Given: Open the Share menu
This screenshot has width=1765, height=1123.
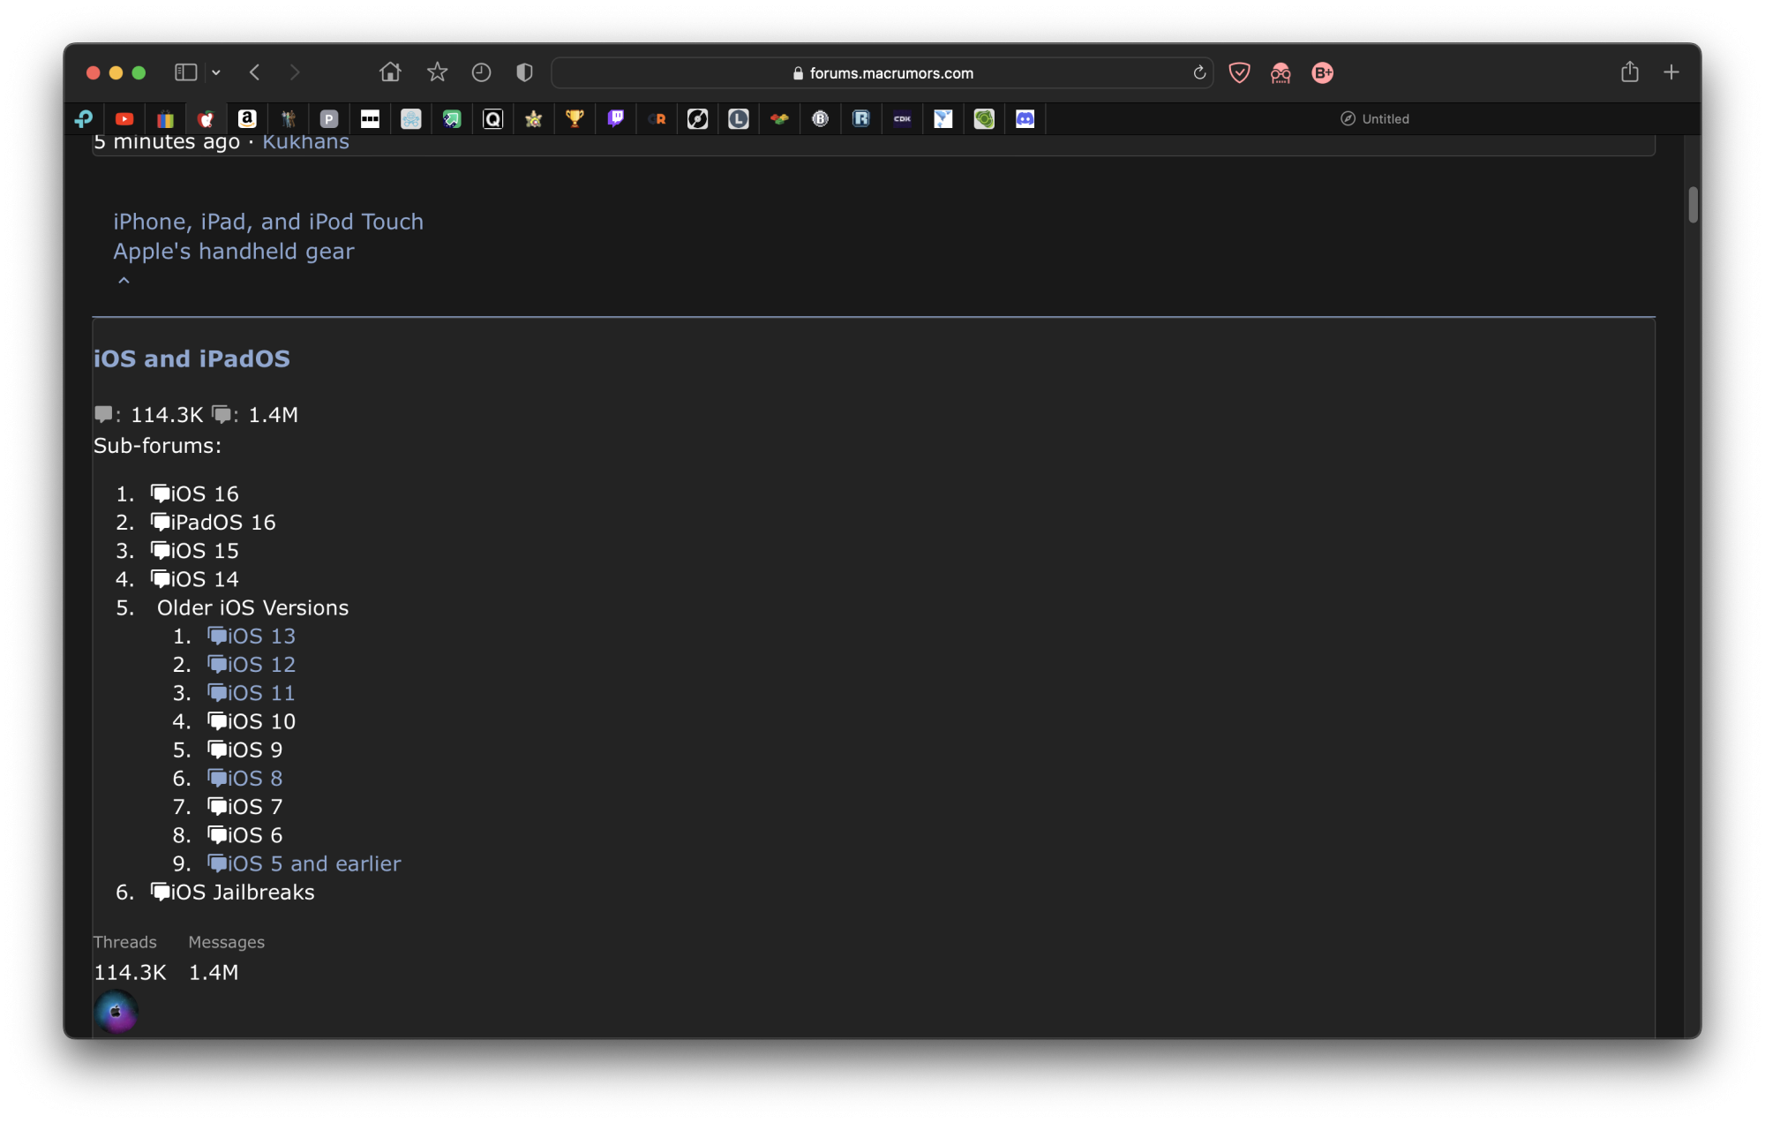Looking at the screenshot, I should [x=1629, y=72].
